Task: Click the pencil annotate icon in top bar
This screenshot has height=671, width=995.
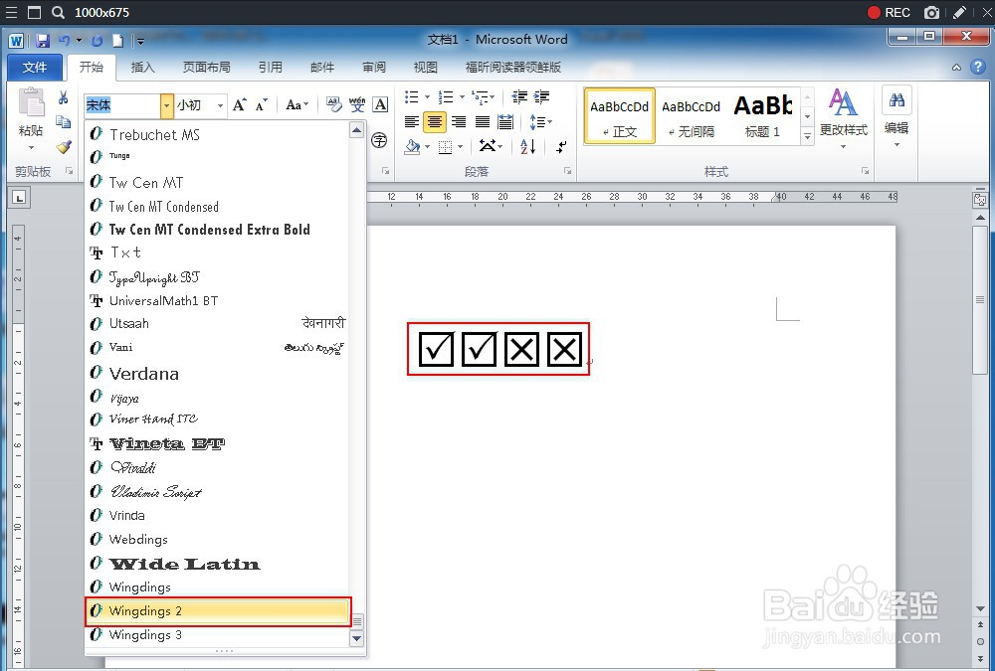Action: [x=959, y=12]
